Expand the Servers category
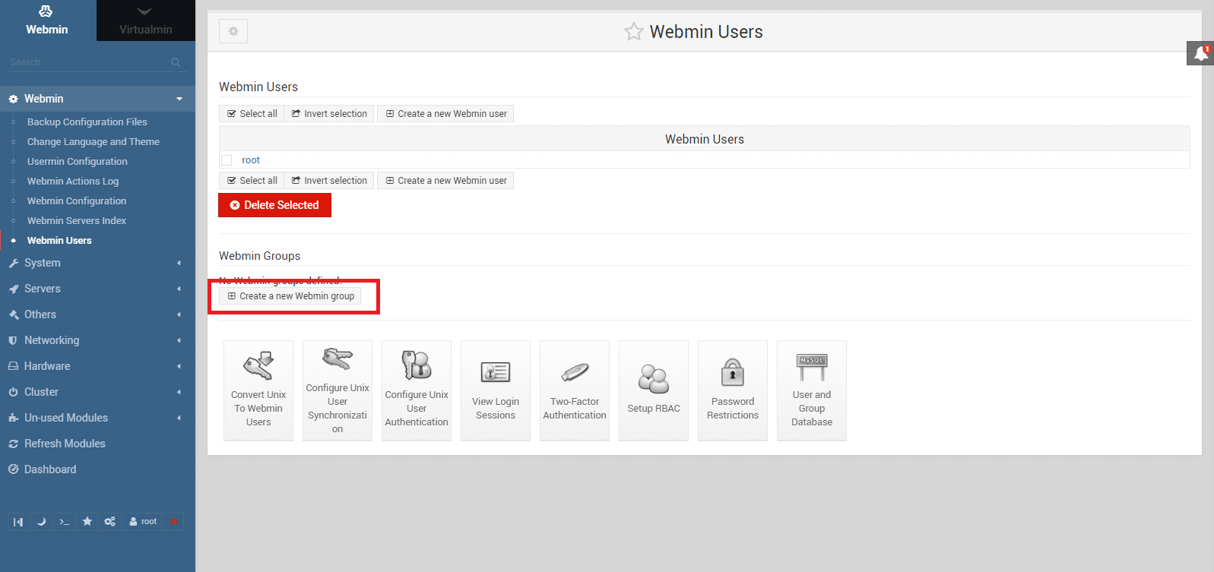 pyautogui.click(x=97, y=289)
